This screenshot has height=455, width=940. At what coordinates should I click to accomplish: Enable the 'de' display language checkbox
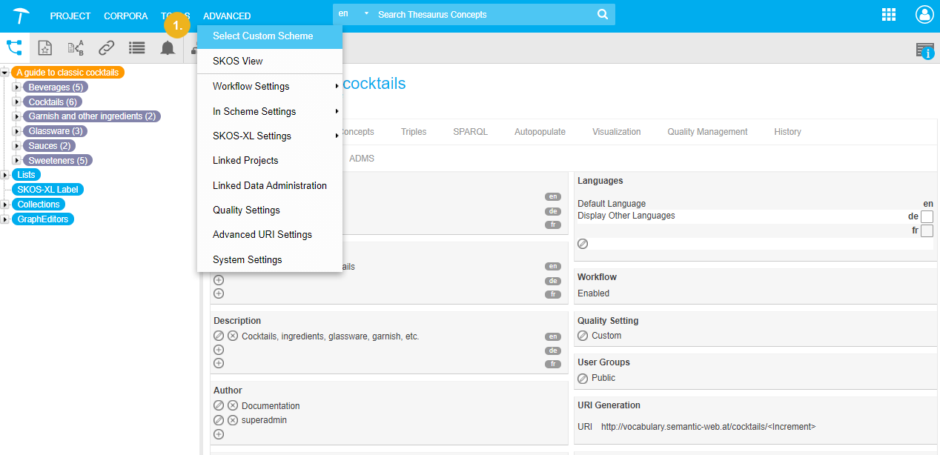(x=927, y=216)
